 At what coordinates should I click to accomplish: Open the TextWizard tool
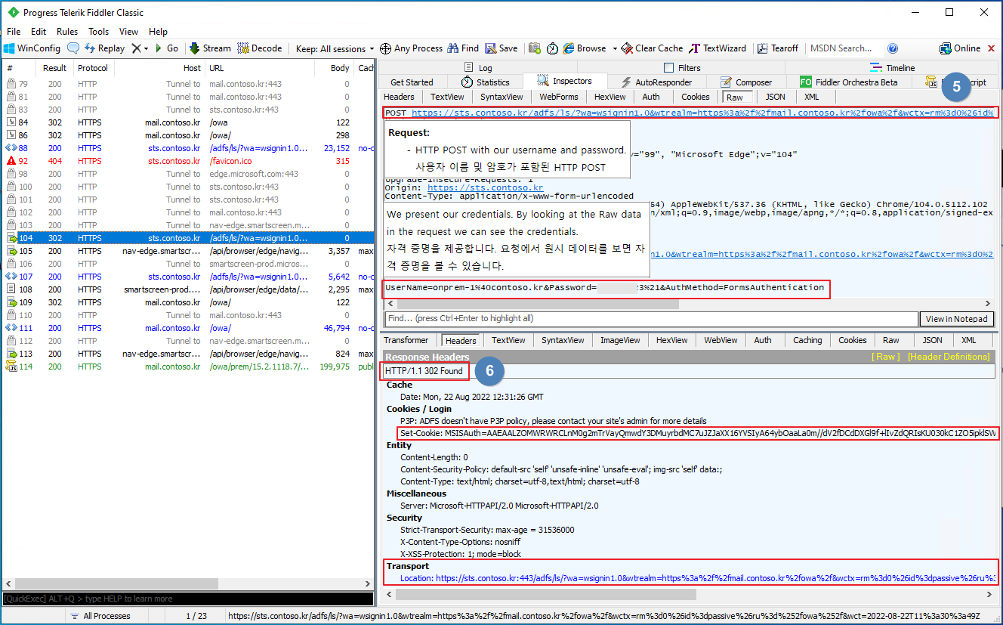pos(718,48)
